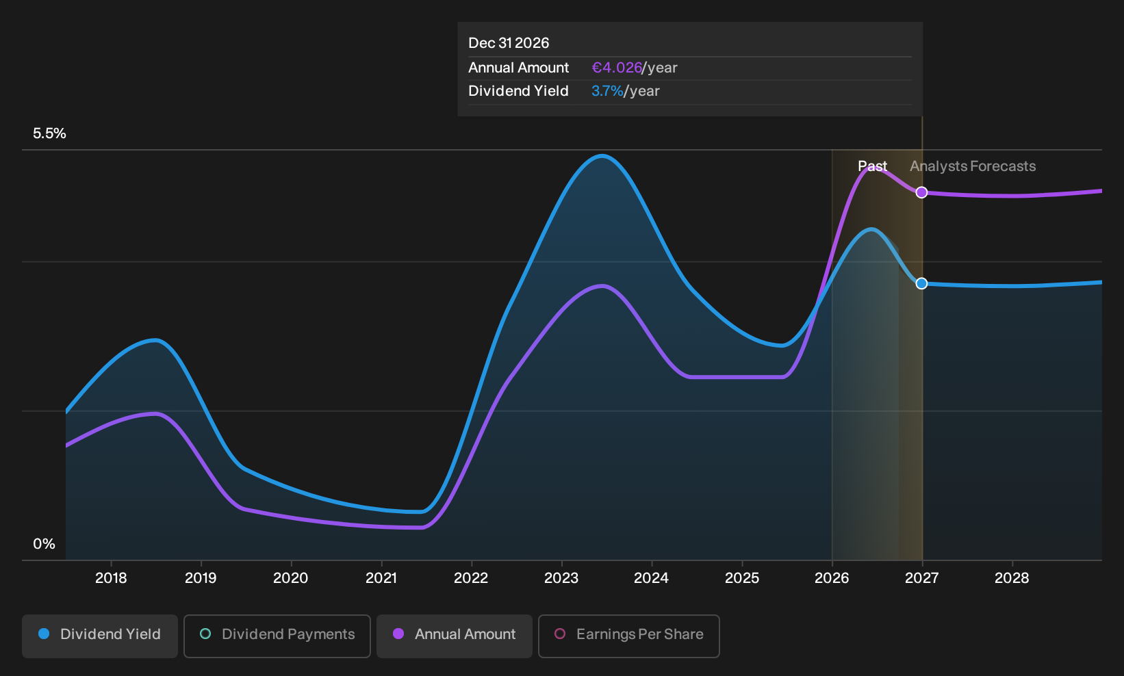Click the Dec 31 2026 tooltip header
Viewport: 1124px width, 676px height.
point(509,43)
